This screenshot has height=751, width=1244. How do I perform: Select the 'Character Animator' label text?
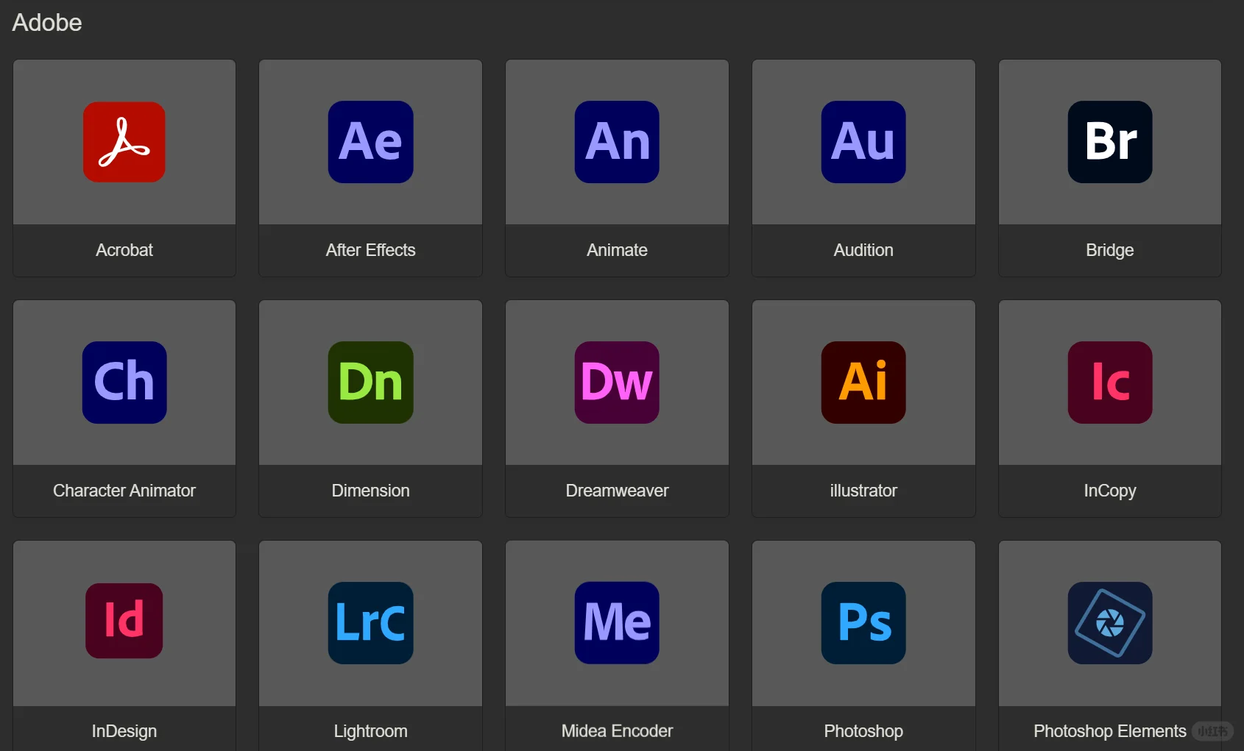(x=124, y=491)
